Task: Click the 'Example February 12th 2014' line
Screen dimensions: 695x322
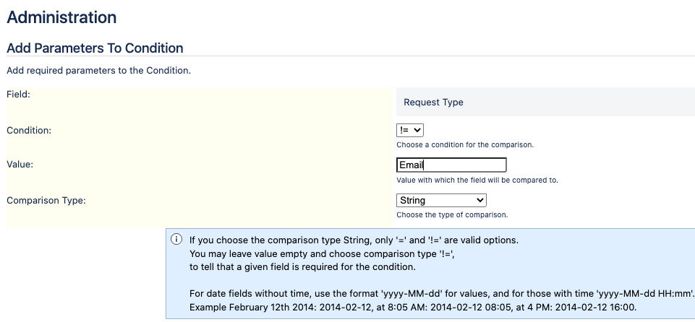Action: pos(413,307)
